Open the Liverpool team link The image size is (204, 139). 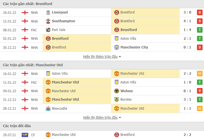click(60, 12)
